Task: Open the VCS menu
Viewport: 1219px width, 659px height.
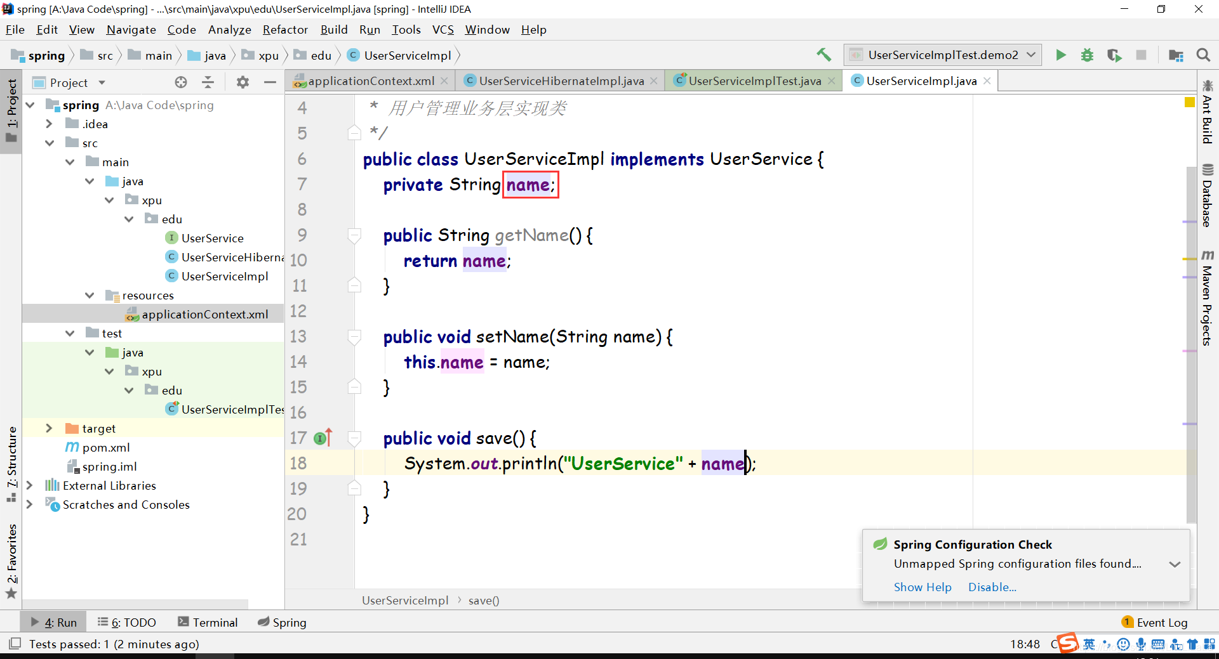Action: point(443,30)
